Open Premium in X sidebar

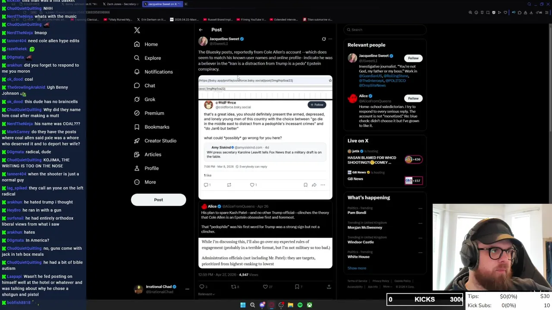pyautogui.click(x=149, y=113)
